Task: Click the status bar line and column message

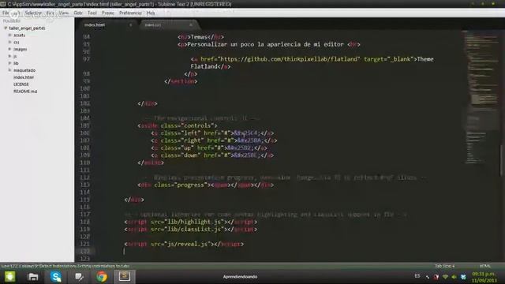Action: [x=65, y=266]
